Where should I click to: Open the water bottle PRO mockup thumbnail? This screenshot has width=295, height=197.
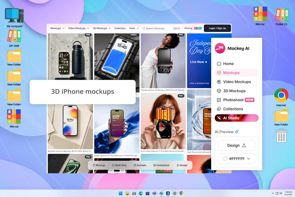point(70,57)
